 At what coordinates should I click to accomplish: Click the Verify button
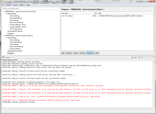(x=97, y=53)
